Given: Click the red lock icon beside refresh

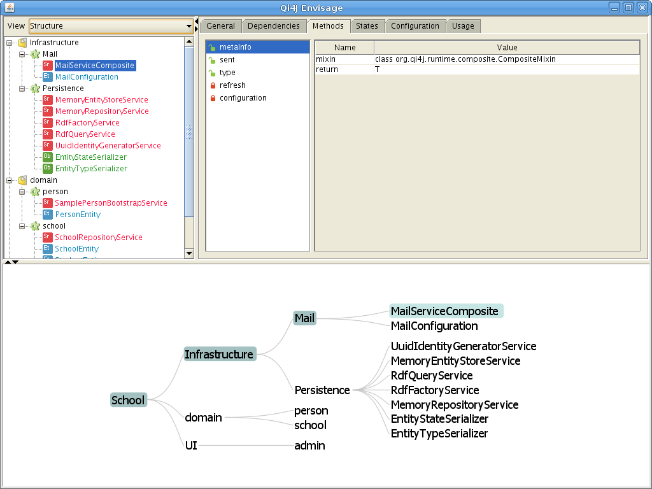Looking at the screenshot, I should [x=213, y=85].
